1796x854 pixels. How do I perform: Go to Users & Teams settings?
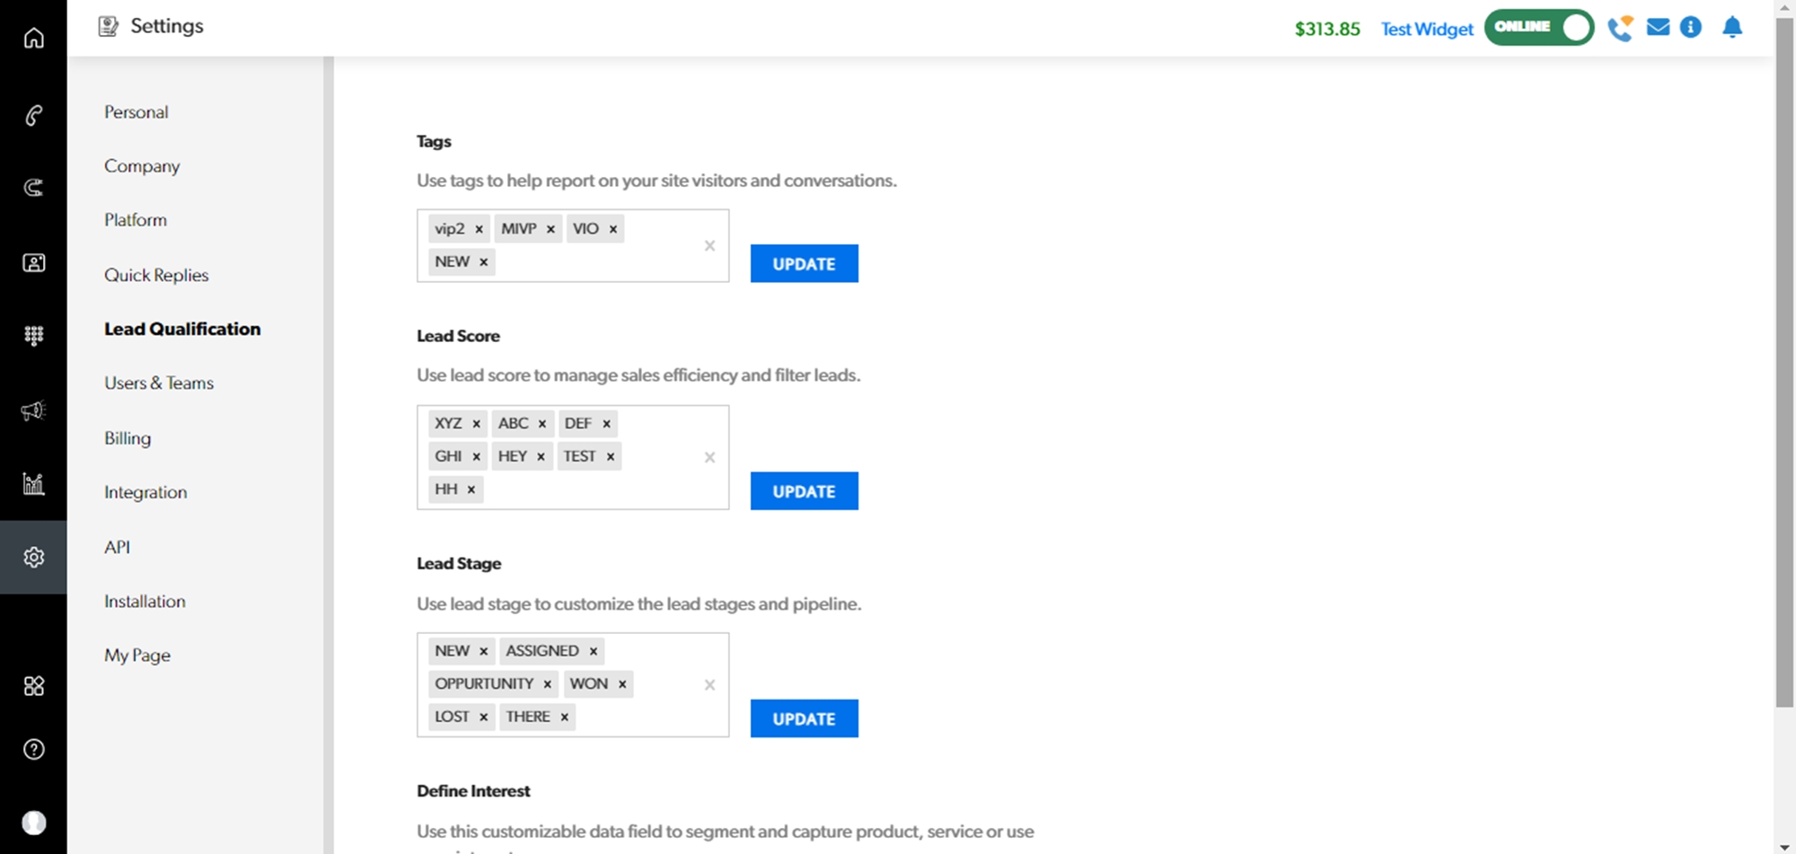159,383
